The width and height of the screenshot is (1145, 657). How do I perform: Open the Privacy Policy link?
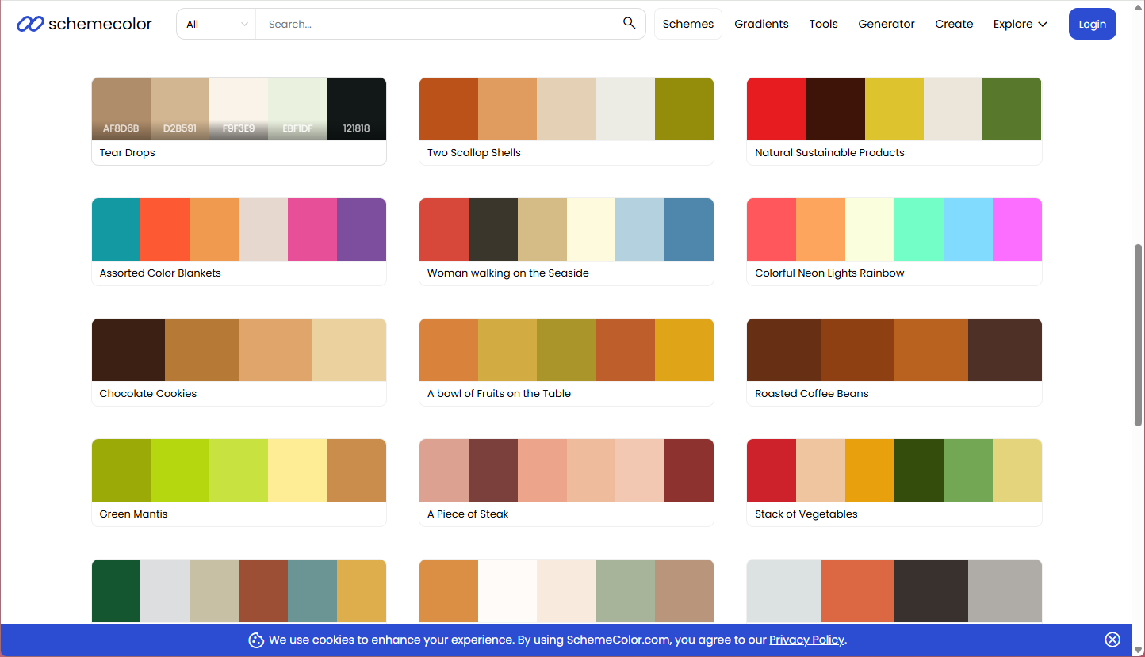click(806, 640)
